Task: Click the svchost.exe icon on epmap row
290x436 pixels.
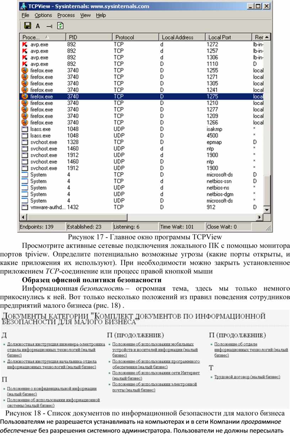Action: pos(25,142)
